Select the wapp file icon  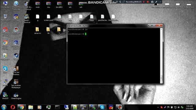(92, 18)
